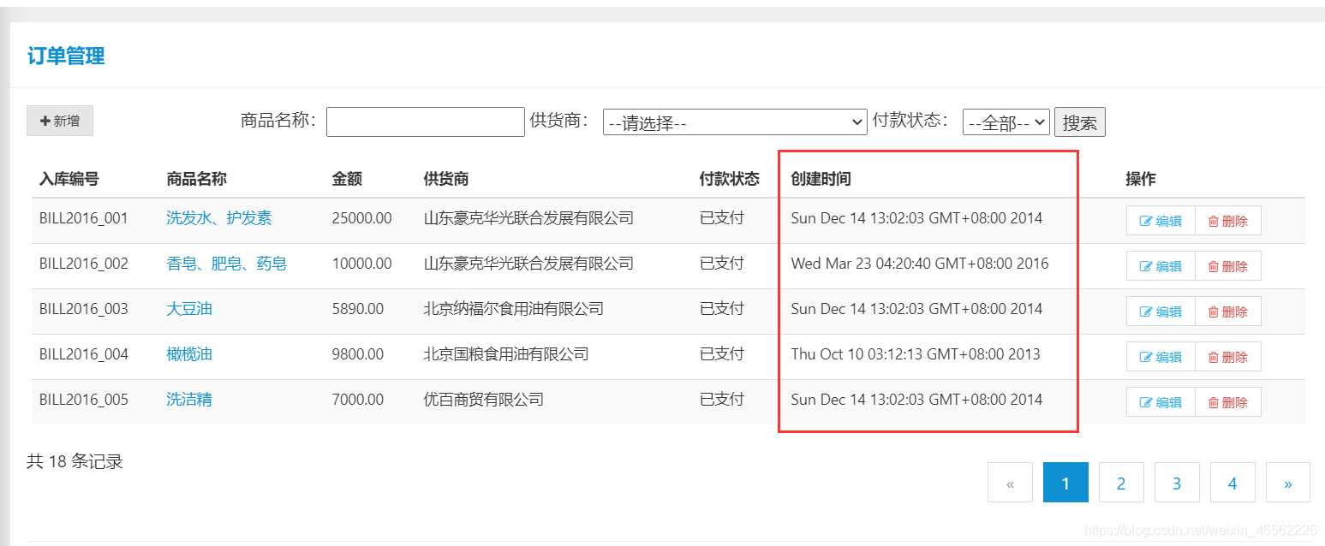Select the BILL2016_005 cell
Viewport: 1325px width, 546px height.
[x=84, y=400]
